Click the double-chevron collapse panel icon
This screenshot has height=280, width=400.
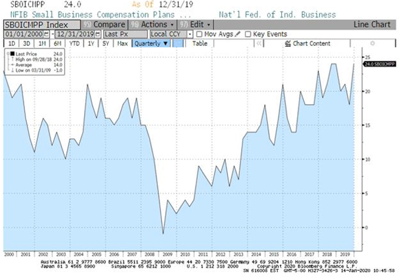259,44
